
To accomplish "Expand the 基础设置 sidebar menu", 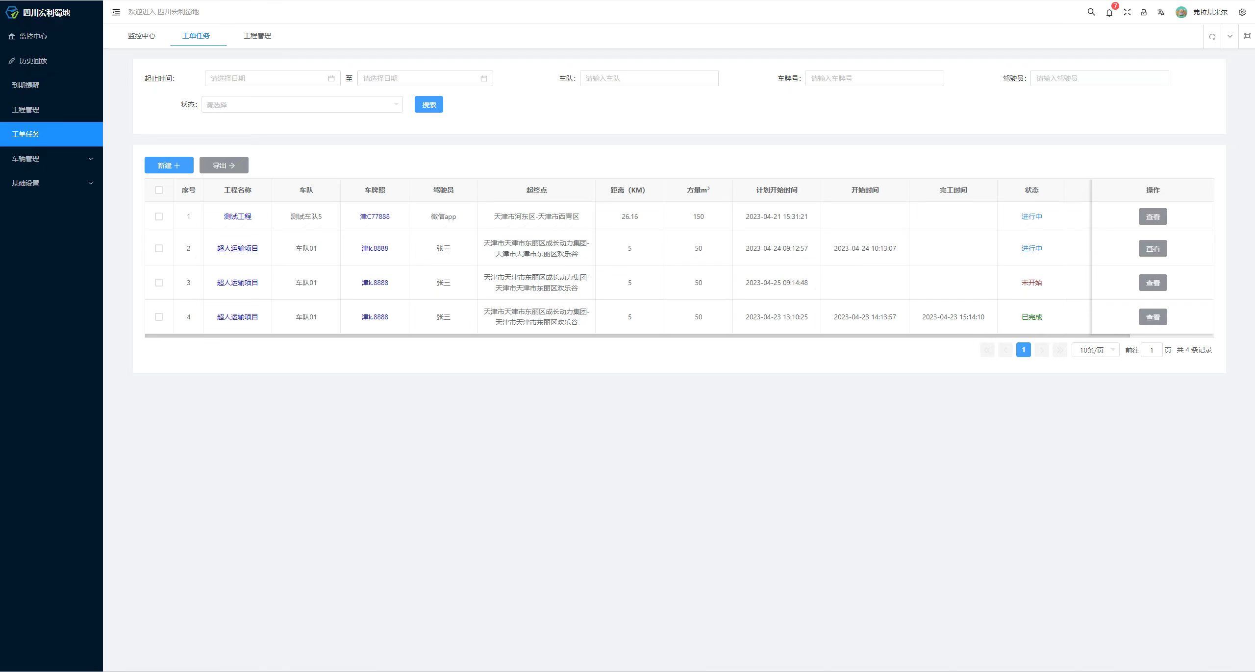I will click(x=51, y=183).
